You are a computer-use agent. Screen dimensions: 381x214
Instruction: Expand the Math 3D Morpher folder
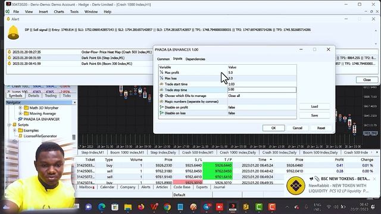click(20, 108)
